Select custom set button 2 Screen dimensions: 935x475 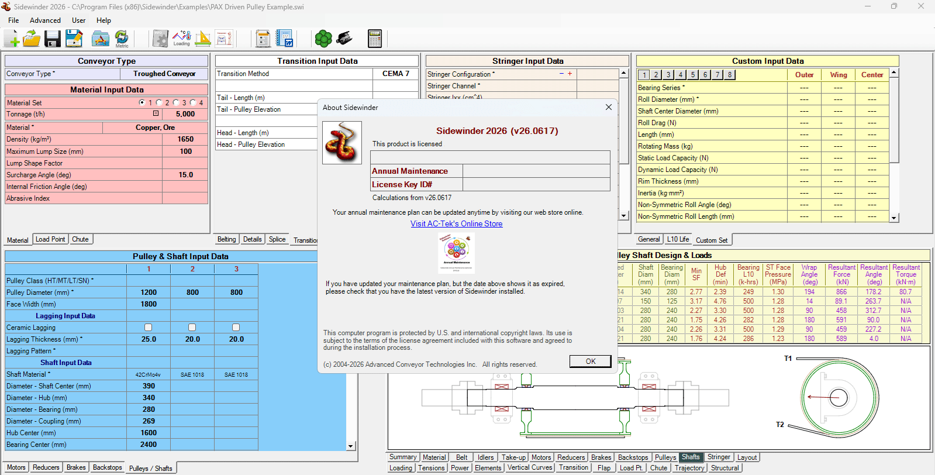pyautogui.click(x=656, y=75)
